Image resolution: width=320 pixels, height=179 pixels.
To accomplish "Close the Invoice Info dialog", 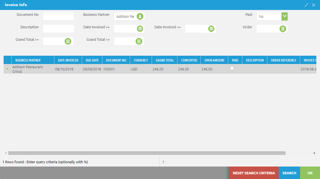I will pos(314,5).
